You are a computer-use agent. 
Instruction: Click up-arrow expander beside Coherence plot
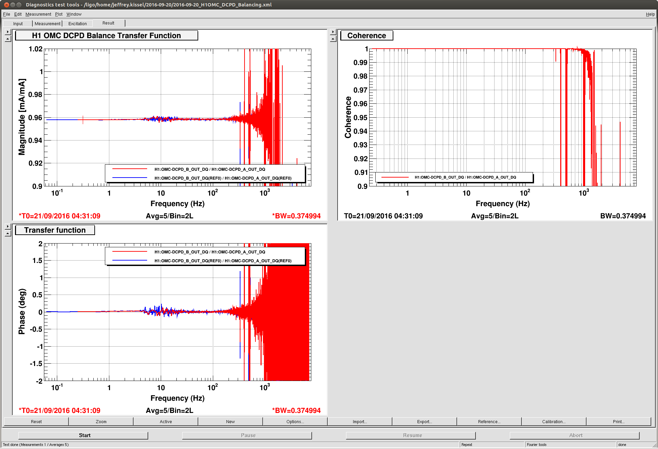click(333, 38)
